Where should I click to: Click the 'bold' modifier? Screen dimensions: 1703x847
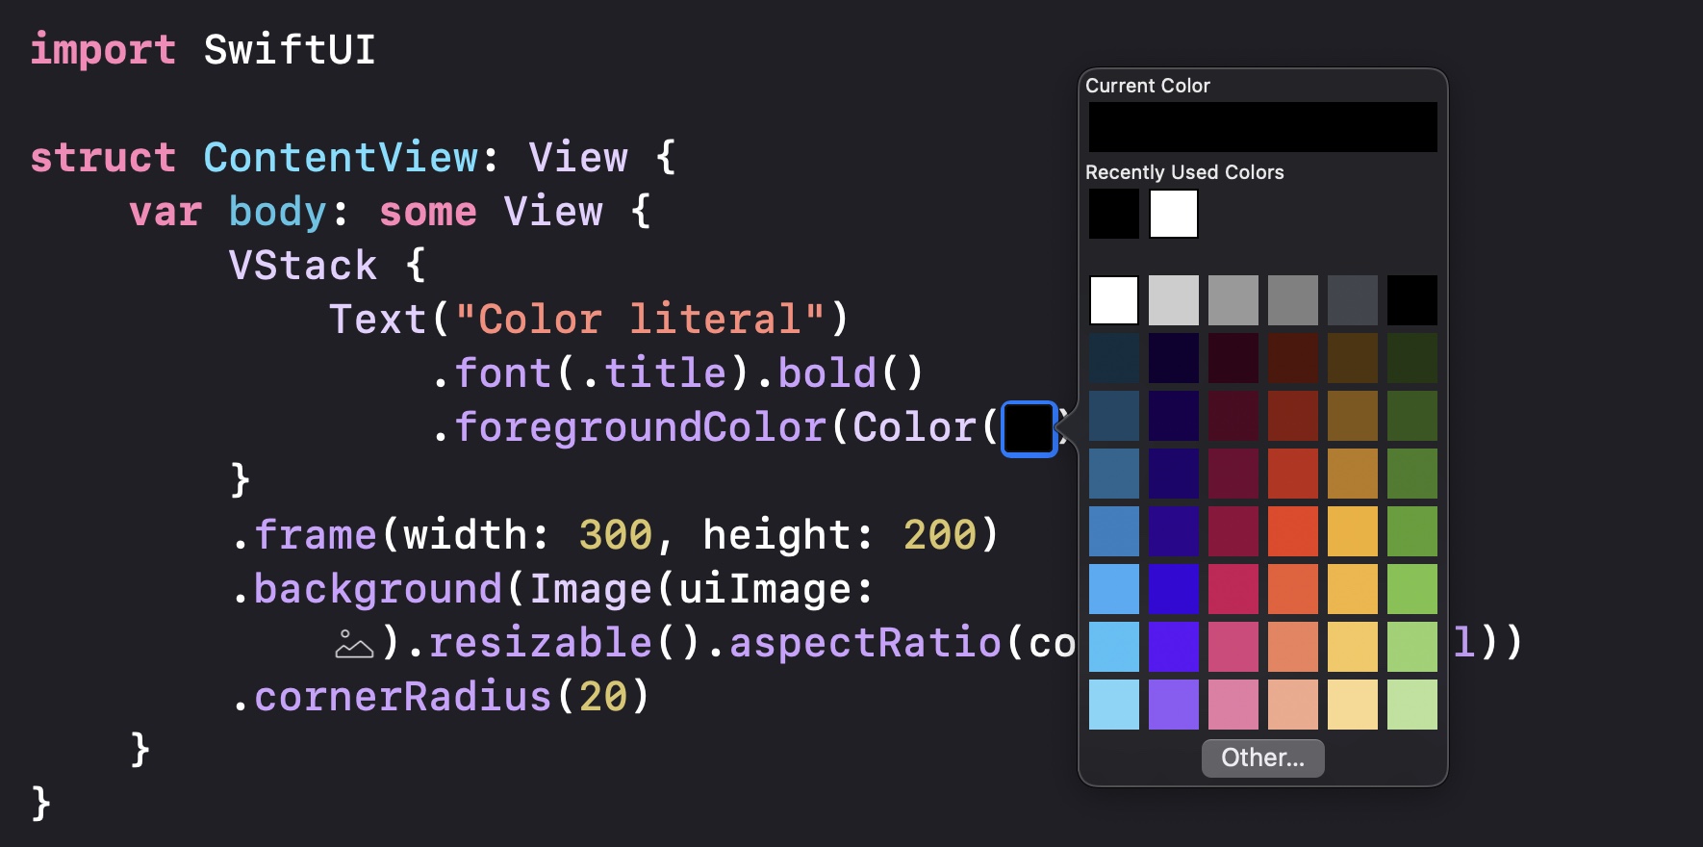click(x=827, y=373)
